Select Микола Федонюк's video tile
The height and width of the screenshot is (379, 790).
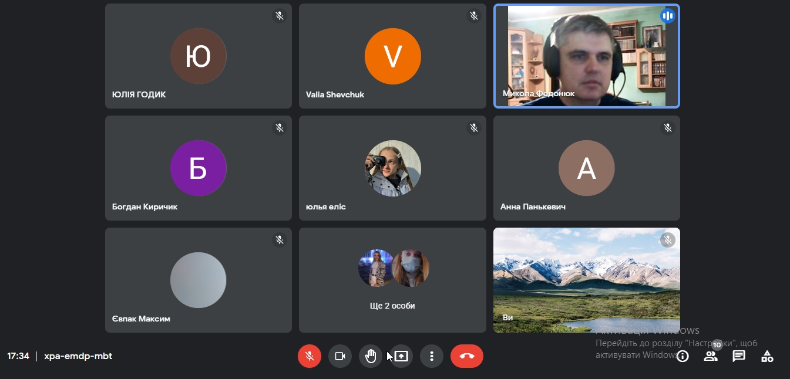pyautogui.click(x=586, y=56)
